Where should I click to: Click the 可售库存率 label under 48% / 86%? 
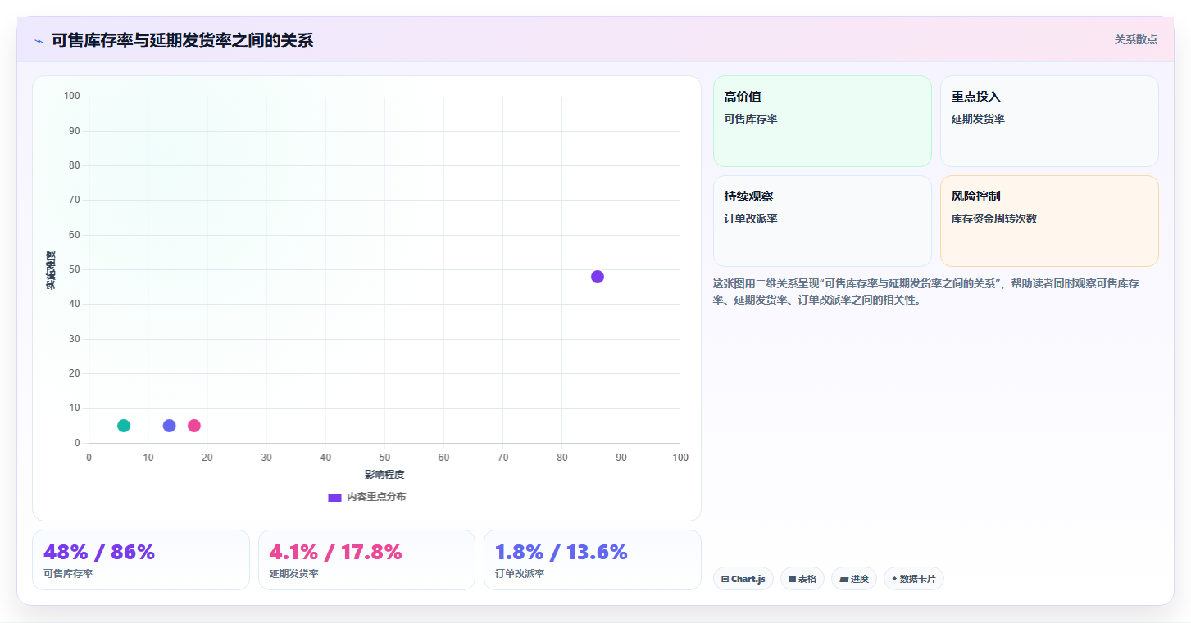click(x=68, y=573)
